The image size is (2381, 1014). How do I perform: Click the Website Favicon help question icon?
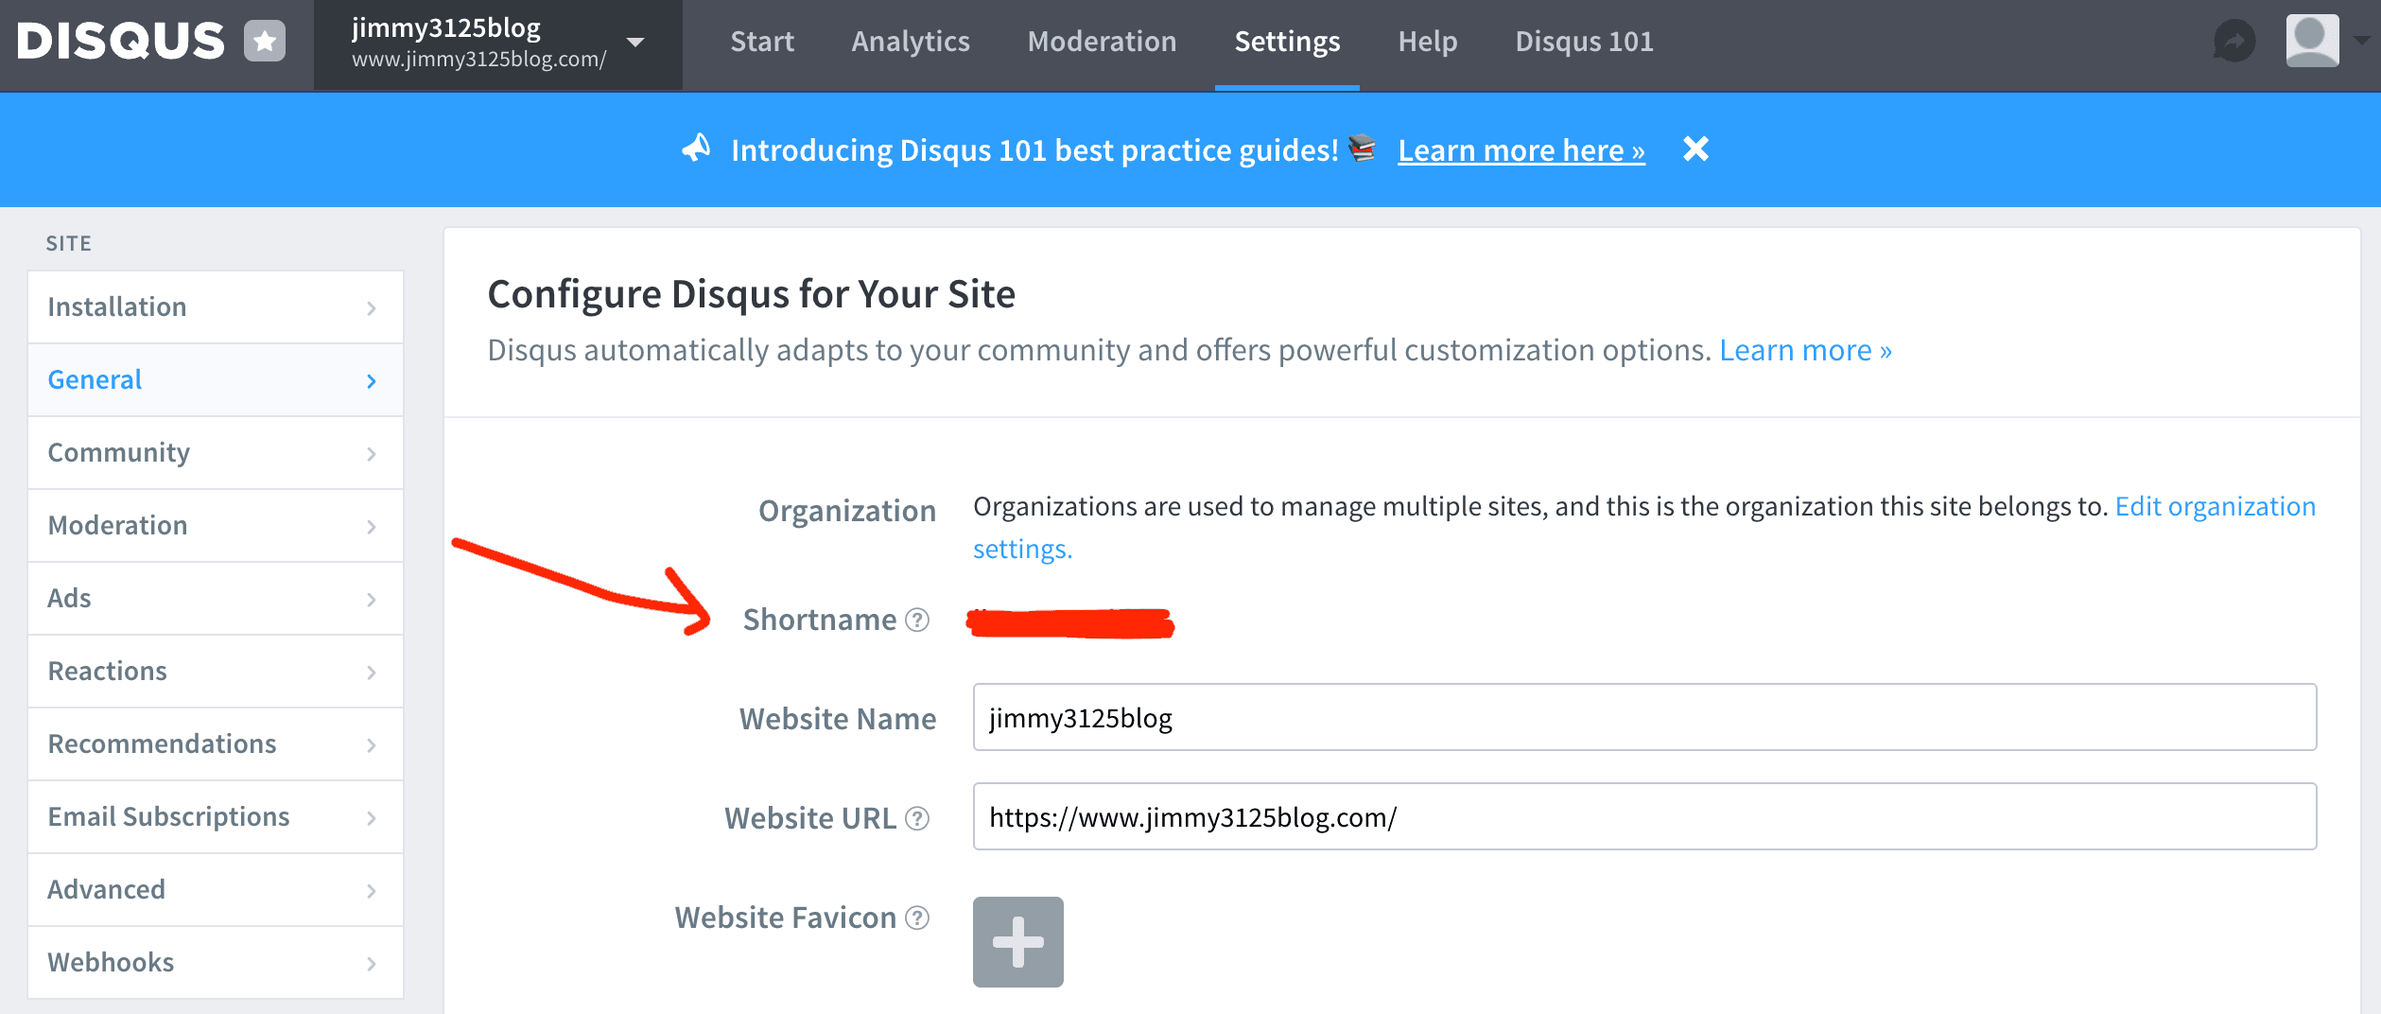[917, 918]
